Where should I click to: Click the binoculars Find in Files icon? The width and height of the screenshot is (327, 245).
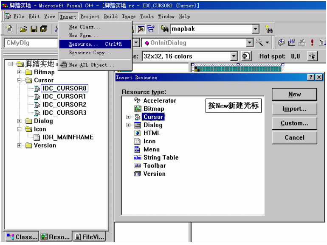tap(165, 29)
